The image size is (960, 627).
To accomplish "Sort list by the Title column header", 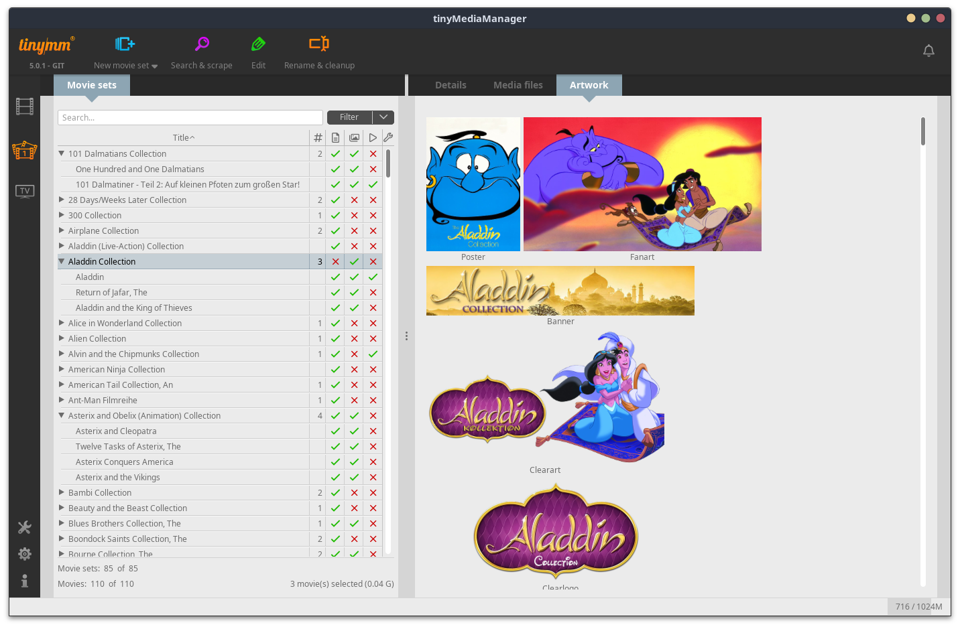I will 183,137.
